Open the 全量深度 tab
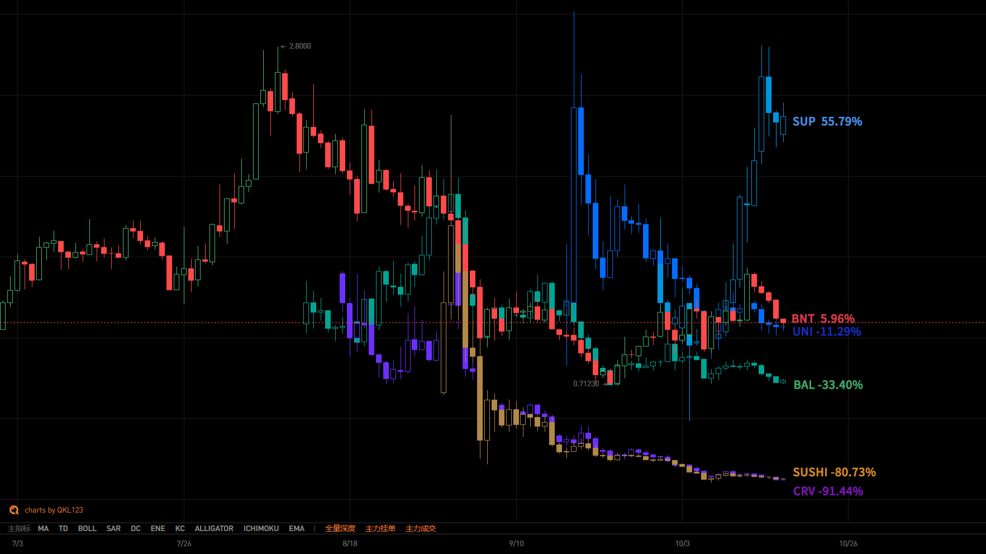Screen dimensions: 986x554 point(340,528)
